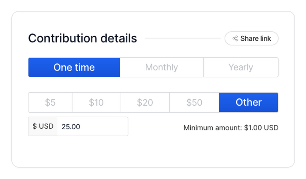306x179 pixels.
Task: Click the dollar sign in the currency label
Action: click(35, 126)
